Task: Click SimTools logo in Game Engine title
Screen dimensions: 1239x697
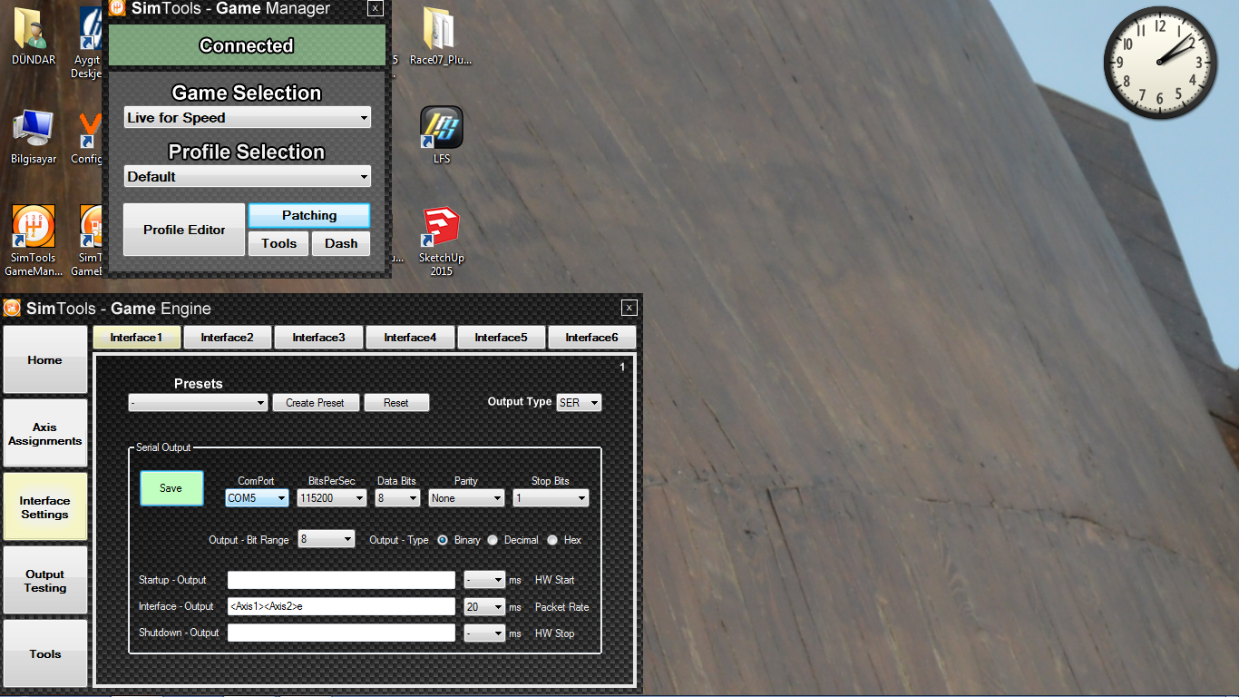Action: coord(13,308)
